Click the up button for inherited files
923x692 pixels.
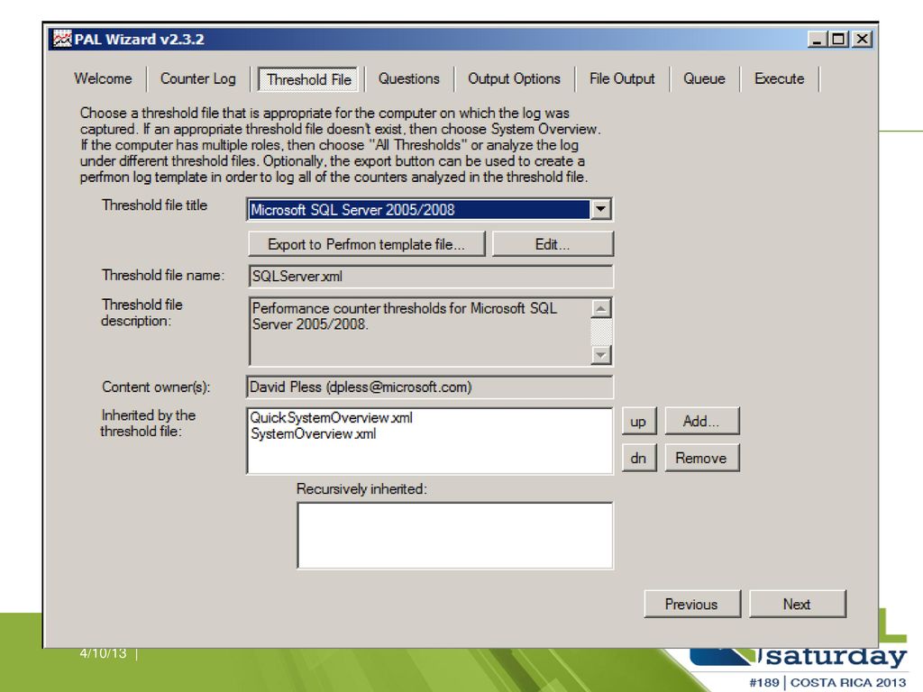coord(638,422)
